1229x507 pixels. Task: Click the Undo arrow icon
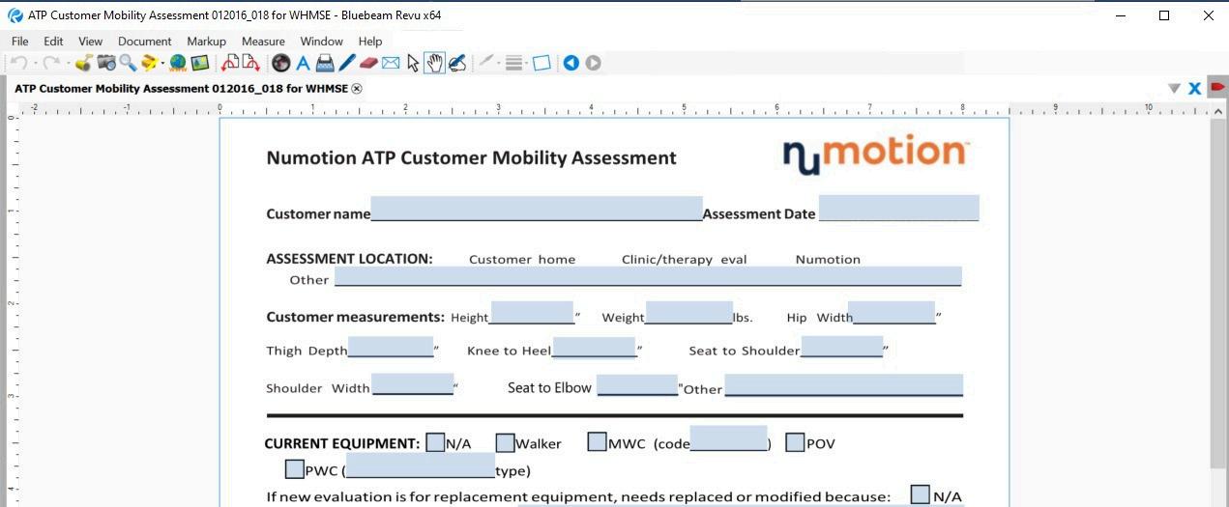(x=18, y=63)
